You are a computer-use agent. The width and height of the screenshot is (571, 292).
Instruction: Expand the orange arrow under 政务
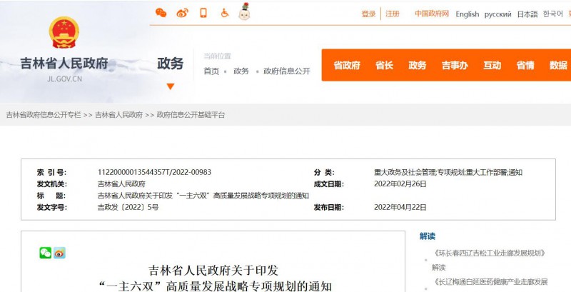point(170,86)
